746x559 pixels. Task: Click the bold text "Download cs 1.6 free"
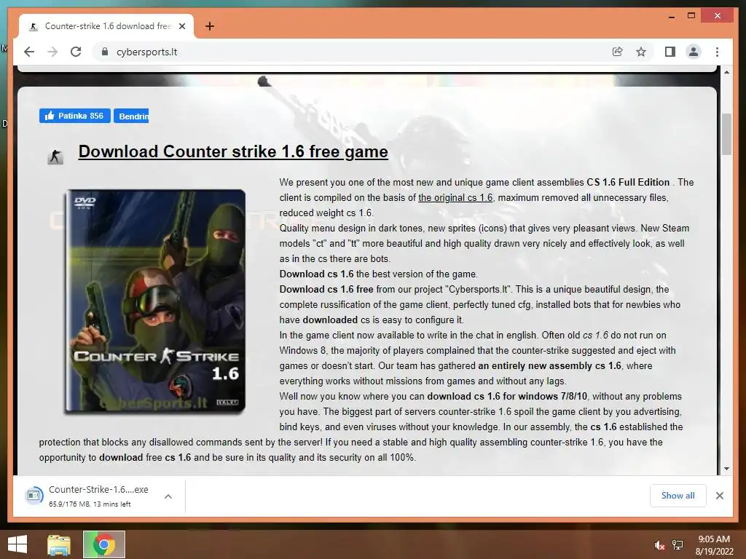click(x=326, y=289)
